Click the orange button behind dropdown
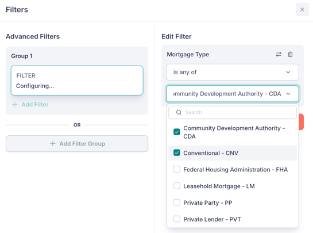Screen dimensions: 313x233 pyautogui.click(x=301, y=122)
